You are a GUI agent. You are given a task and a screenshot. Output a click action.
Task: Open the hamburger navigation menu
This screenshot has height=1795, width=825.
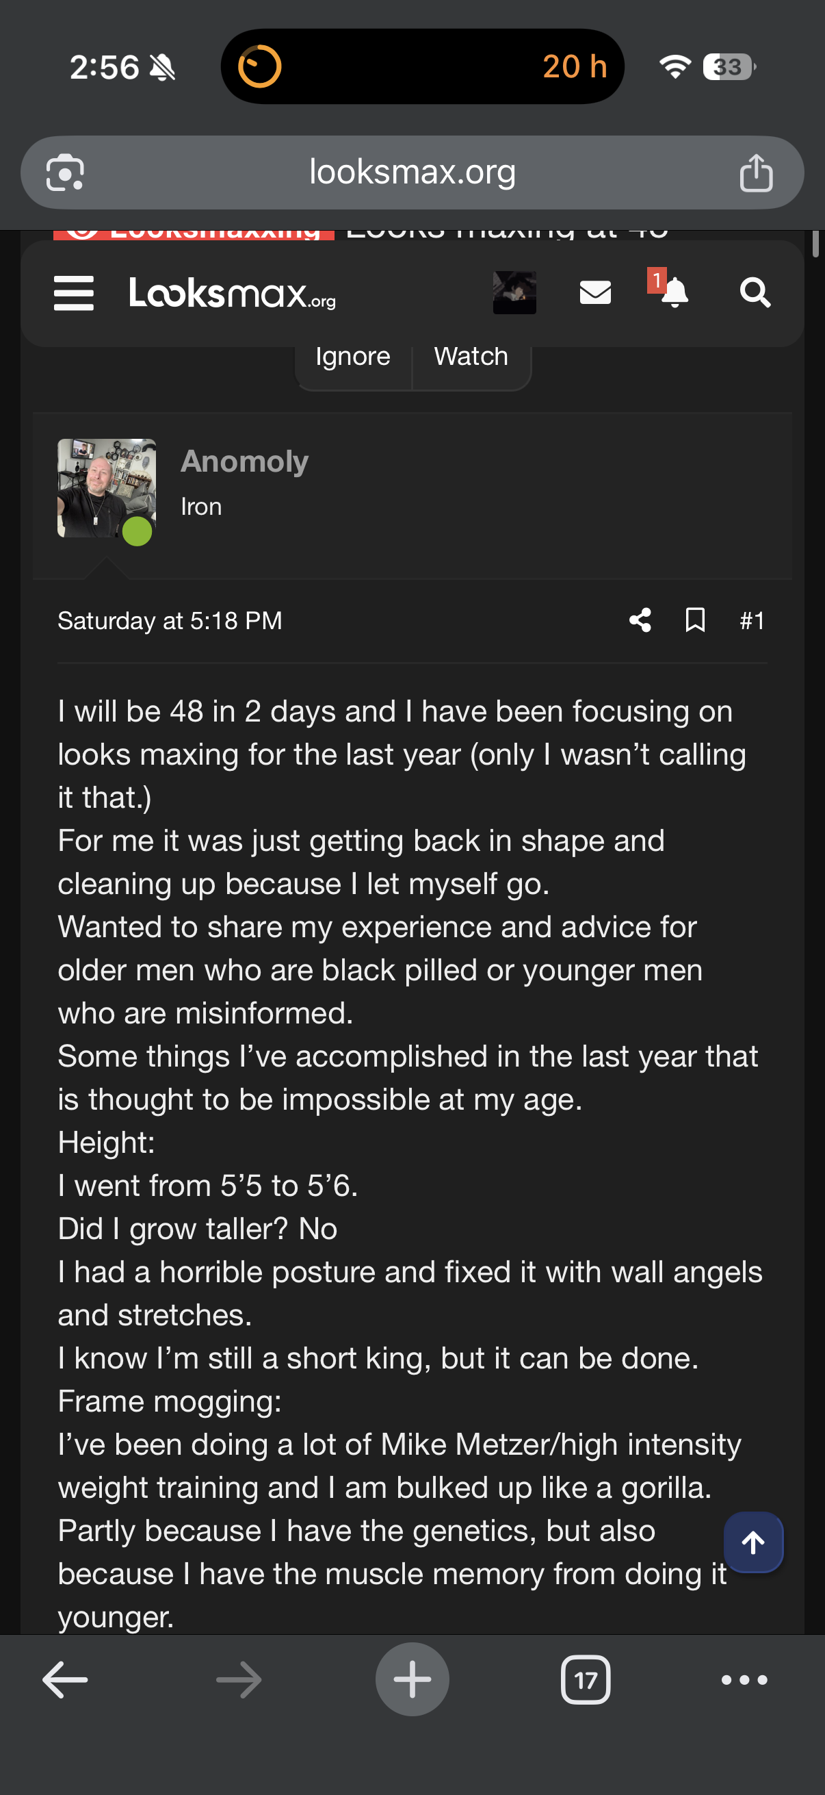[74, 293]
